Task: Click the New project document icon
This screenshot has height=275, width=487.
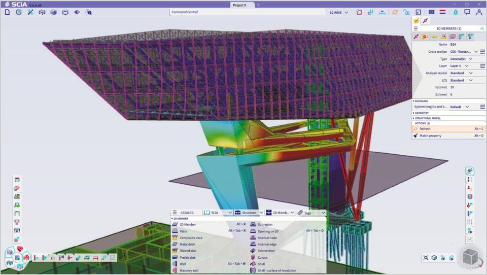Action: 7,12
